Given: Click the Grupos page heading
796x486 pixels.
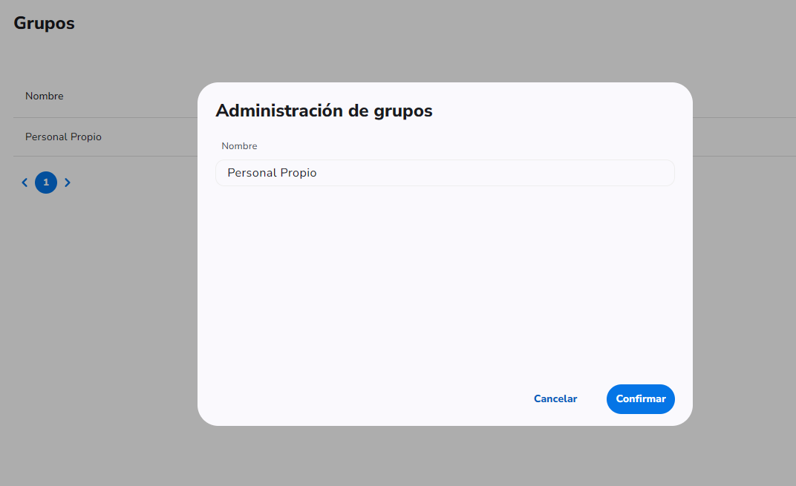Looking at the screenshot, I should click(x=44, y=23).
